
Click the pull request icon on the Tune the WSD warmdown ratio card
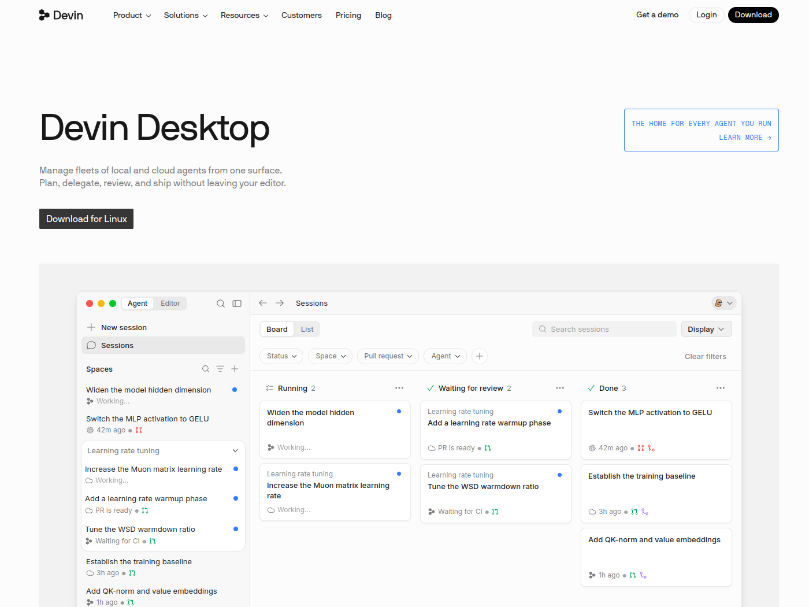click(495, 512)
